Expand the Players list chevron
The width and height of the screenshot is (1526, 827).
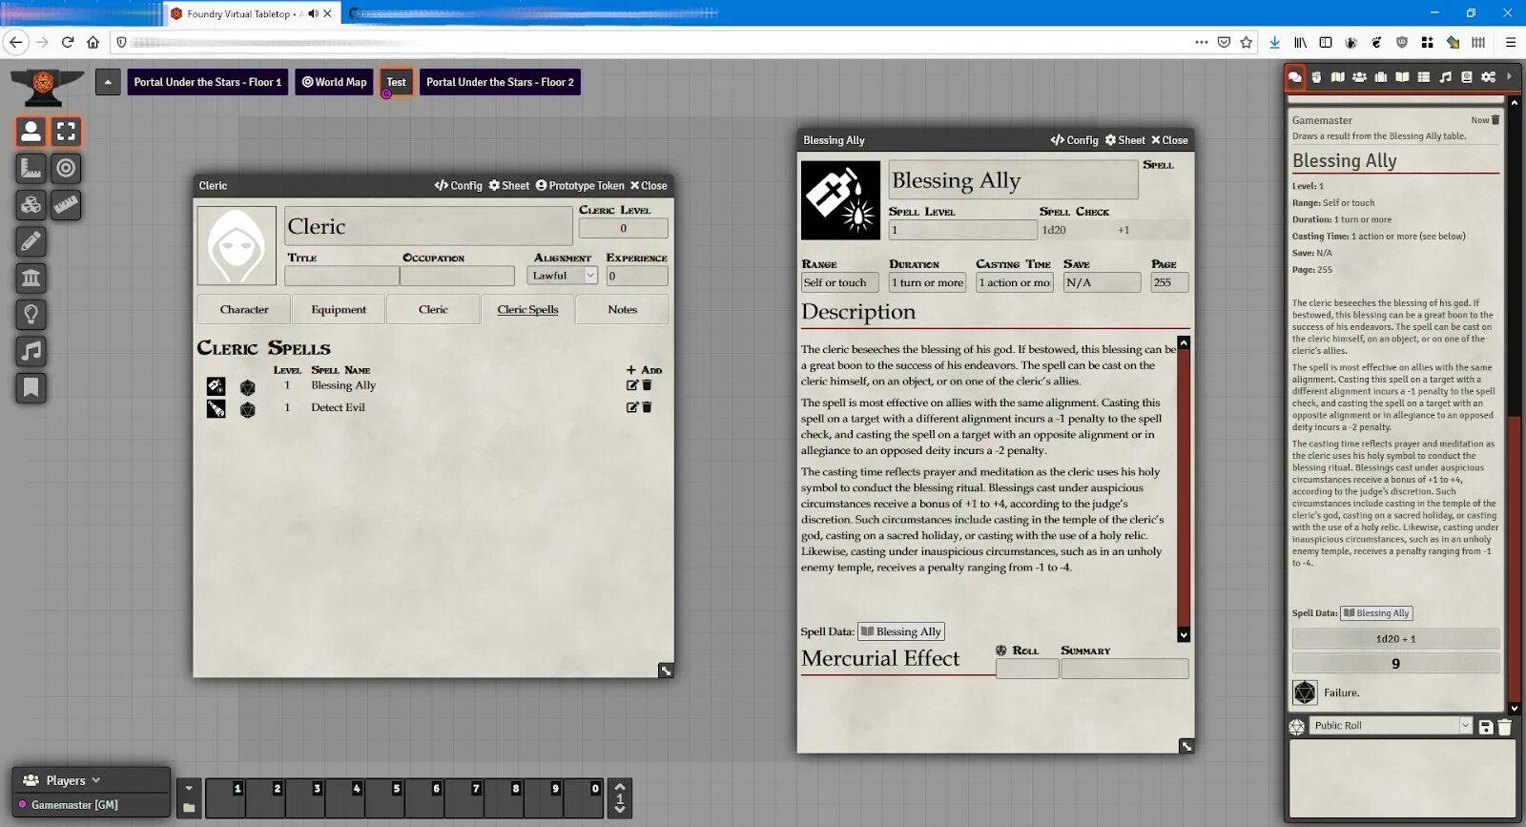(96, 780)
